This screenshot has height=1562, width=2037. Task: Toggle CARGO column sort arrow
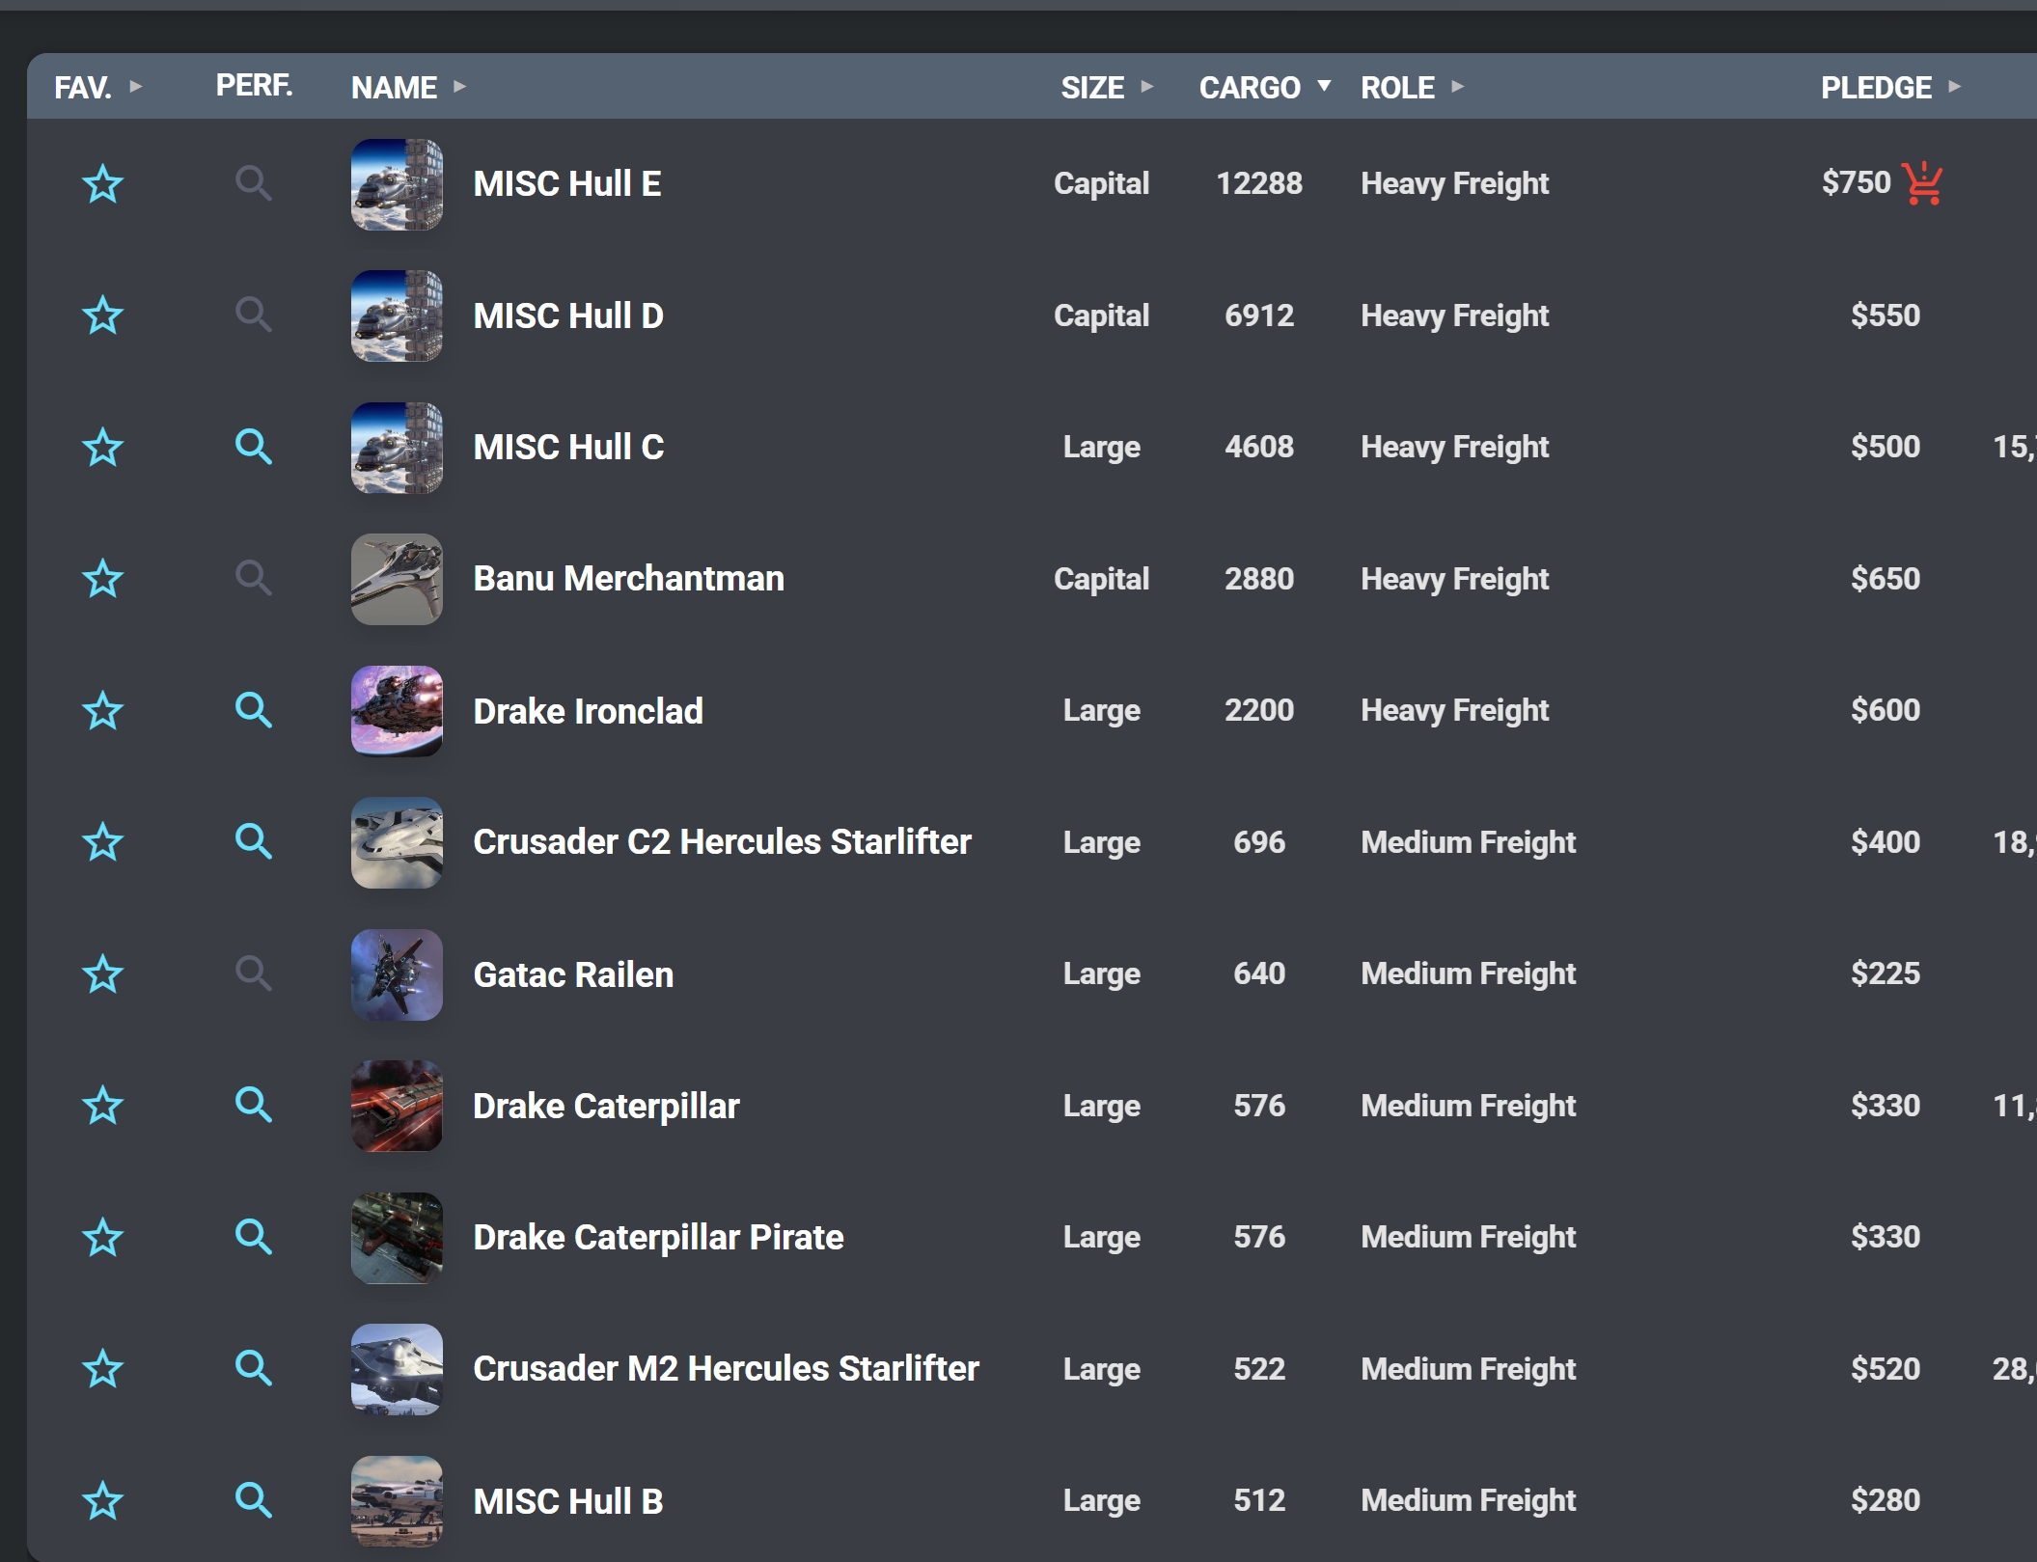1324,86
